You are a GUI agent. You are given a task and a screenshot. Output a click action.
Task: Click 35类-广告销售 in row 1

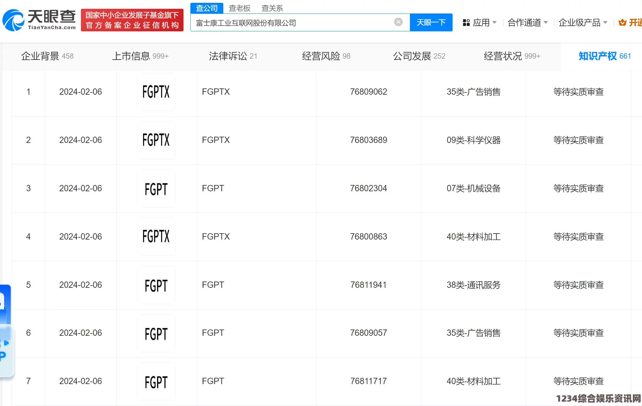point(474,92)
